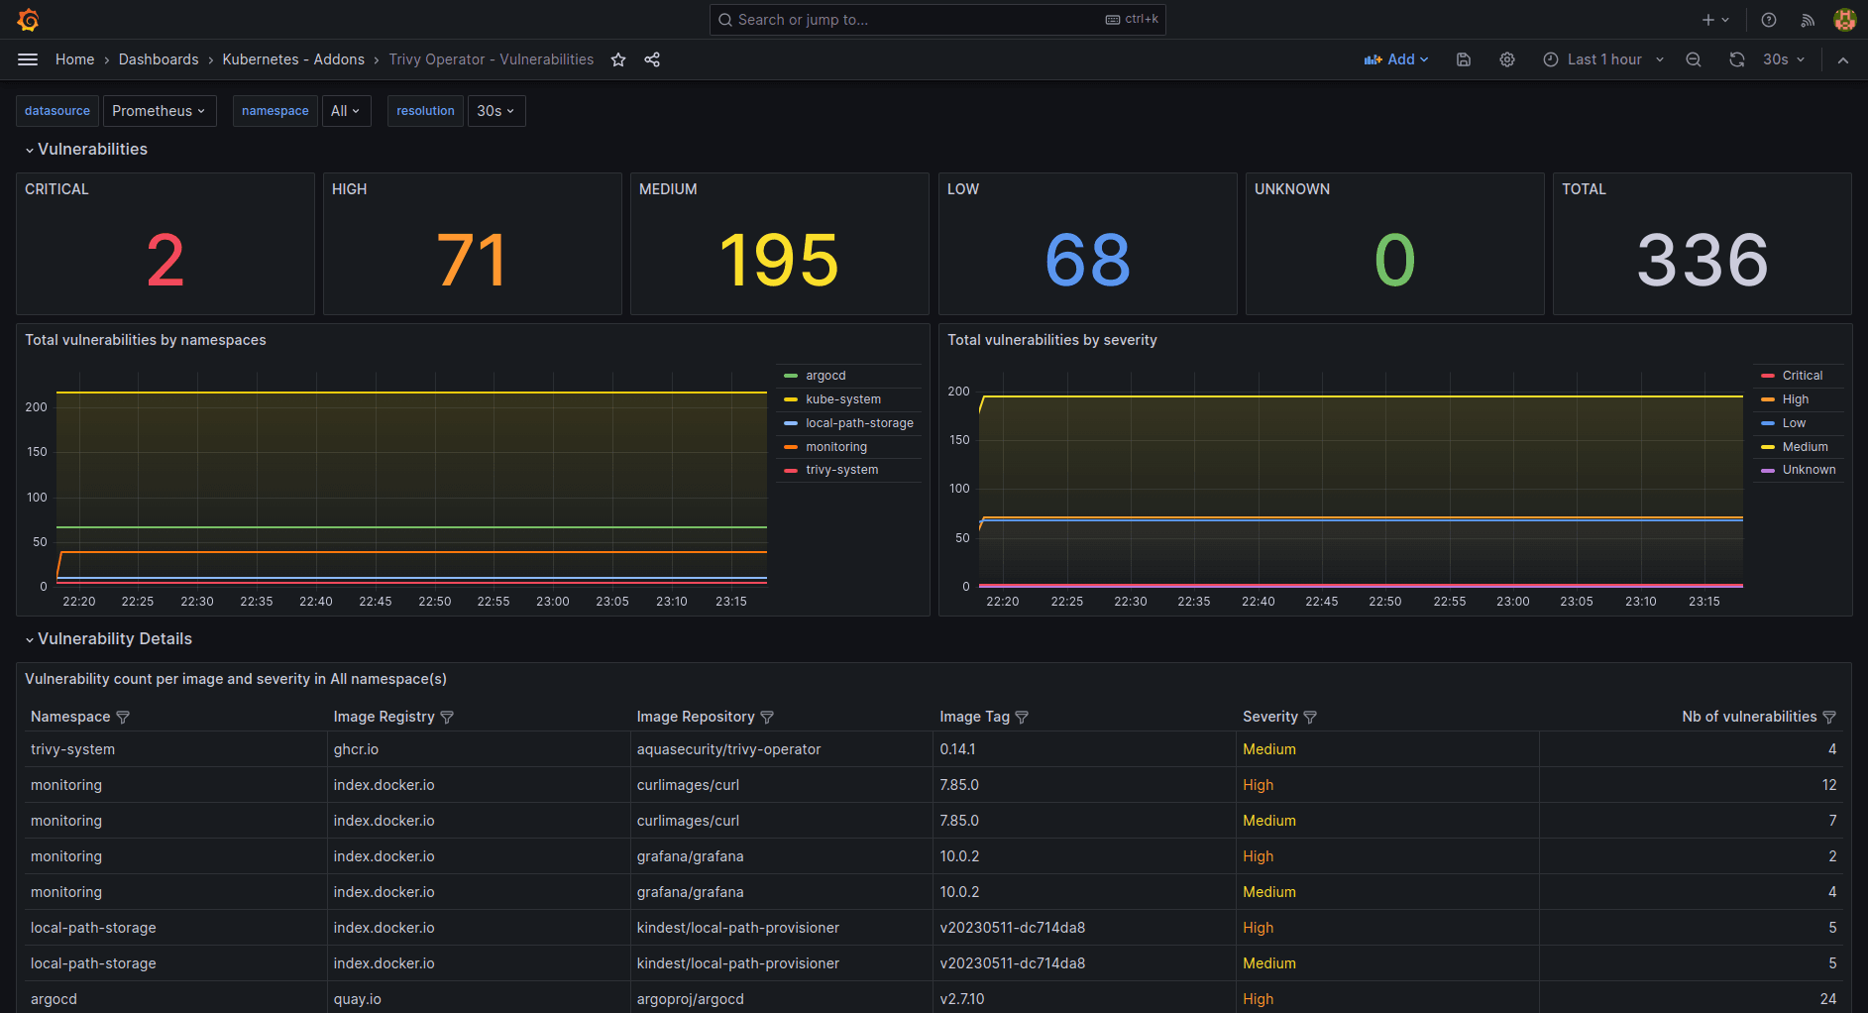
Task: Star the Trivy Operator dashboard
Action: pos(617,59)
